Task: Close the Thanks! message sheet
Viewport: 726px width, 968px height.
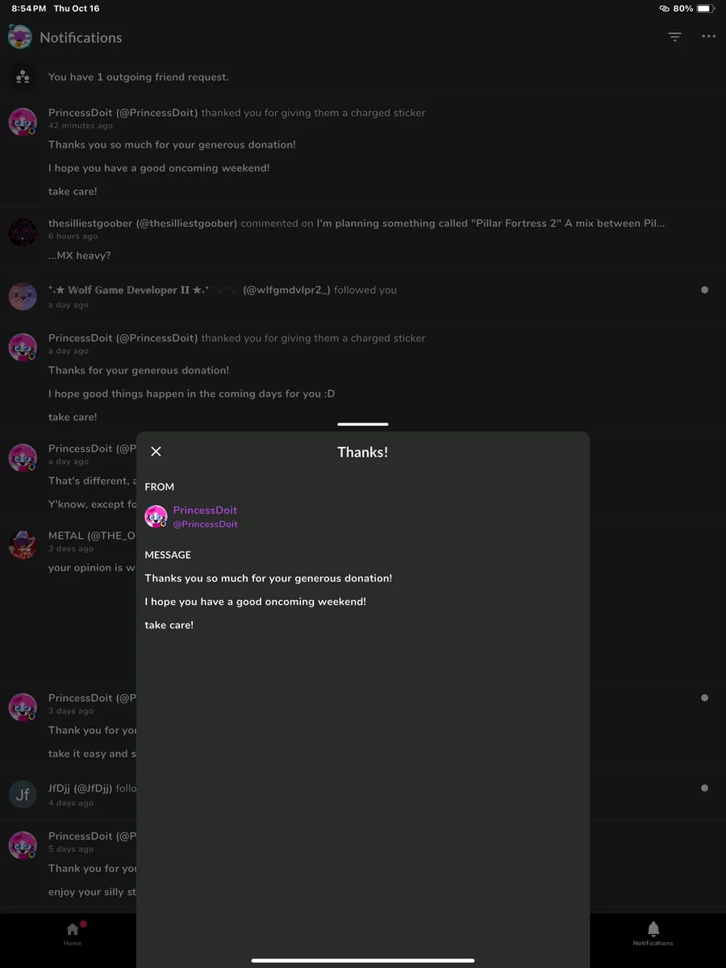Action: pos(156,452)
